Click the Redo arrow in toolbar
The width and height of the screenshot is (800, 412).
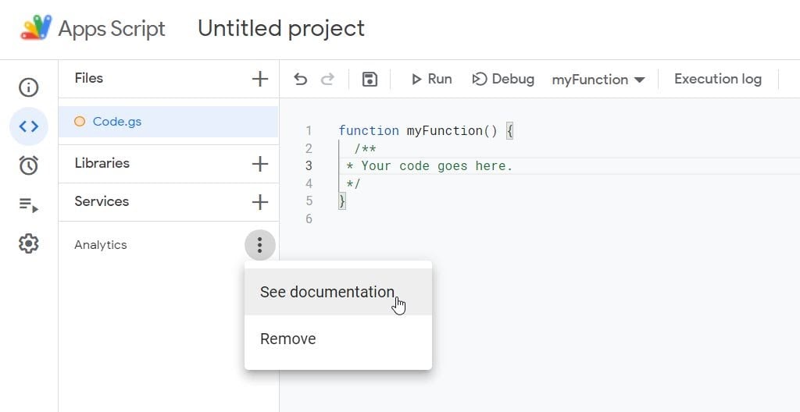[x=328, y=80]
